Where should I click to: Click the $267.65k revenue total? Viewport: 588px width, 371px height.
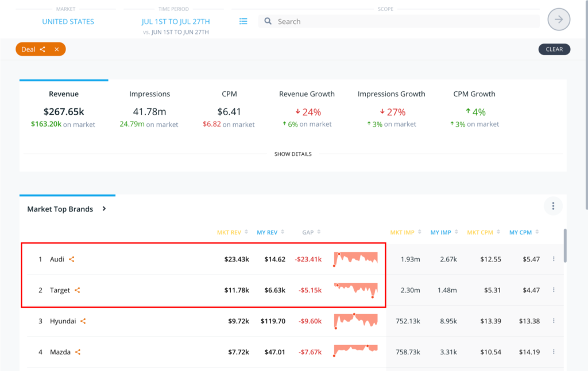pyautogui.click(x=64, y=112)
